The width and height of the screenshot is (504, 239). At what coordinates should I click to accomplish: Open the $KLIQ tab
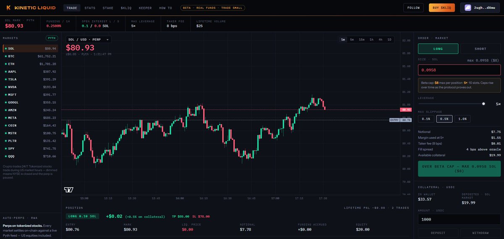(126, 8)
